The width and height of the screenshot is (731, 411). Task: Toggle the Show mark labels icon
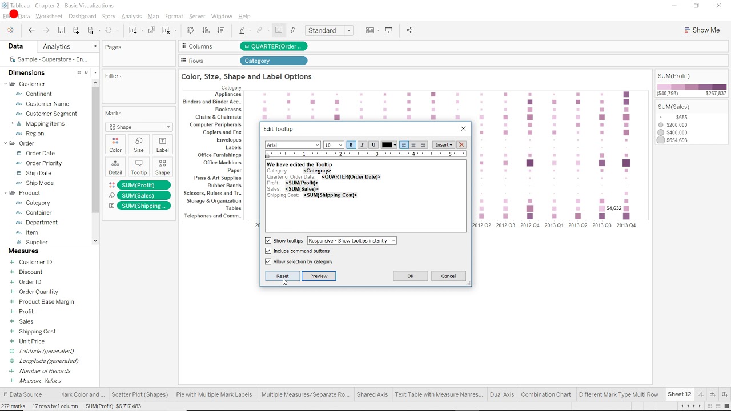click(x=279, y=30)
